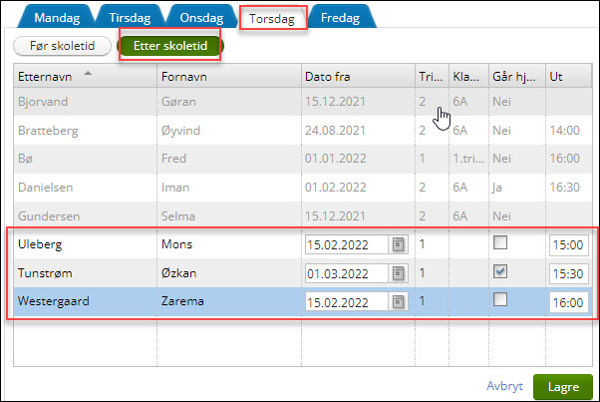The image size is (600, 402).
Task: Open calendar picker in Tunstrøm row
Action: [398, 273]
